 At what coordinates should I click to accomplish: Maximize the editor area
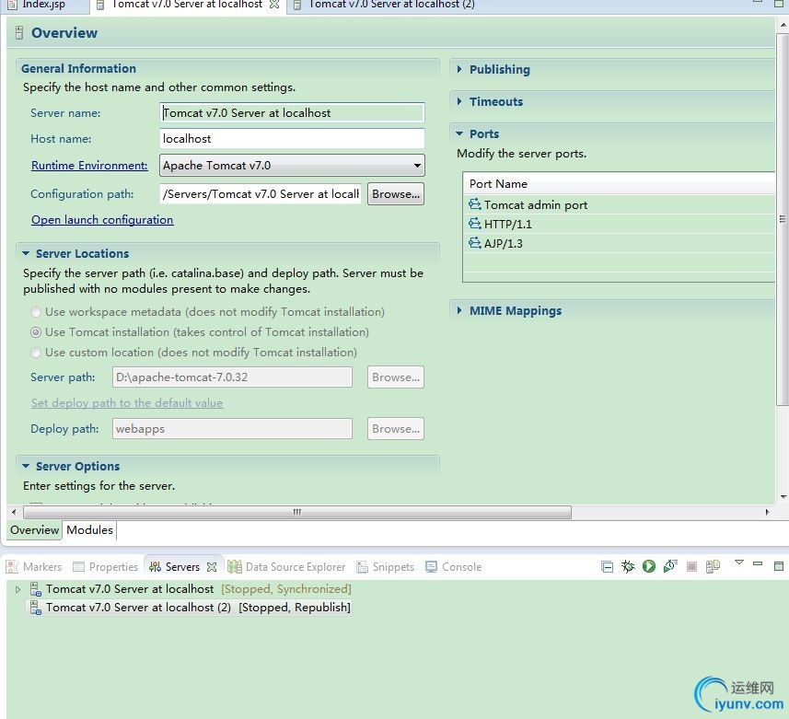779,3
